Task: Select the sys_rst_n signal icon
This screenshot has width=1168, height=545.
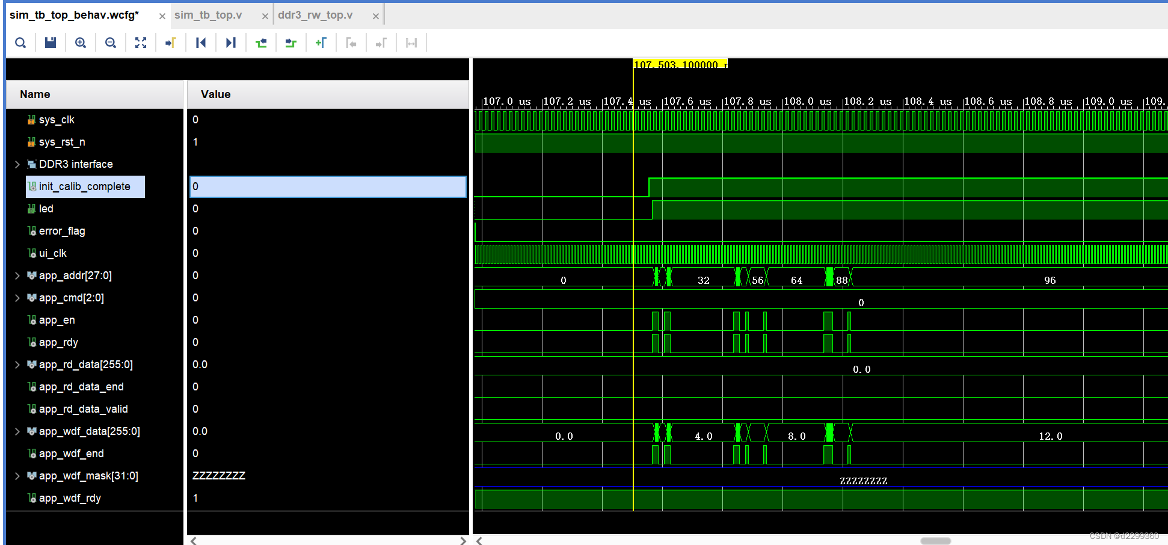Action: (31, 142)
